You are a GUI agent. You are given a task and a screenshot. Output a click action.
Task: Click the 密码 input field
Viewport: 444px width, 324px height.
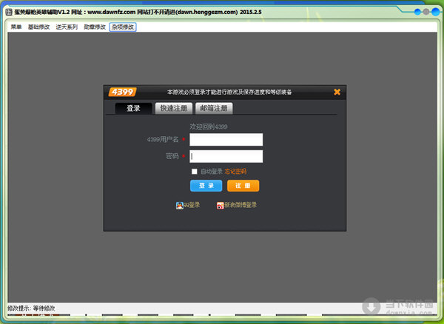(x=226, y=156)
